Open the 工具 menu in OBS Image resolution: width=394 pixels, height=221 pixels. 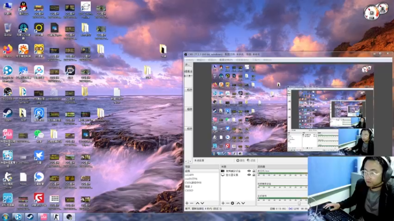click(x=256, y=60)
